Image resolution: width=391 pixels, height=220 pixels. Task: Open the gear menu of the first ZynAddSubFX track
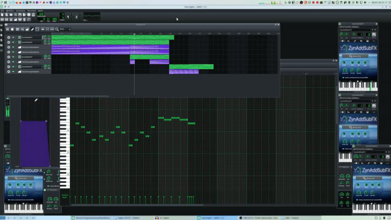pyautogui.click(x=8, y=38)
